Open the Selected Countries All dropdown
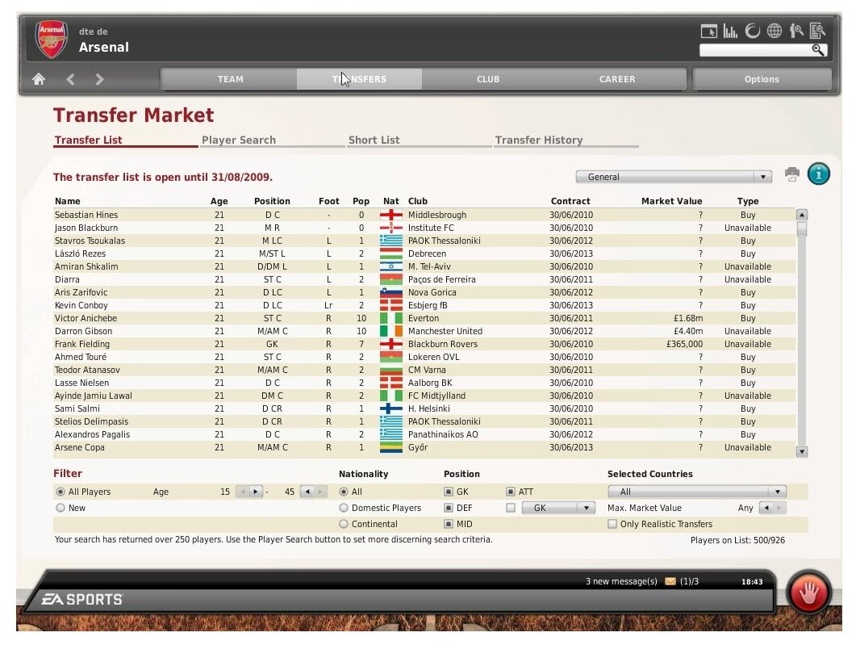Screen dimensions: 856x645 click(696, 492)
